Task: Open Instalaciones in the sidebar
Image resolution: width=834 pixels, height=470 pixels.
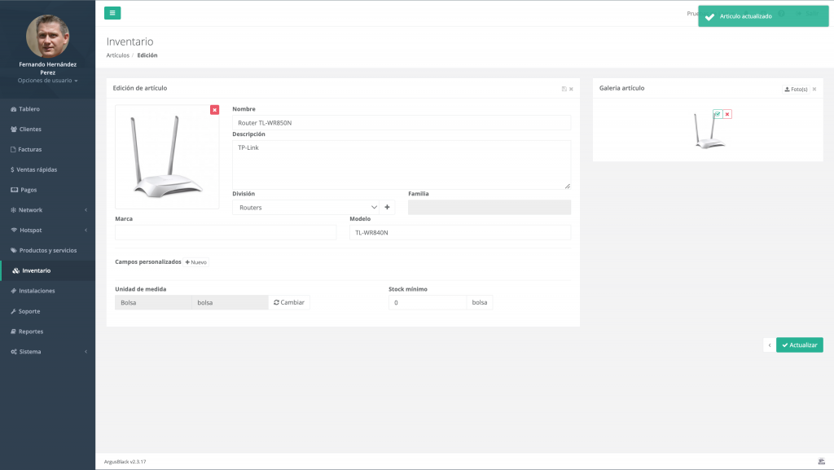Action: pyautogui.click(x=48, y=291)
